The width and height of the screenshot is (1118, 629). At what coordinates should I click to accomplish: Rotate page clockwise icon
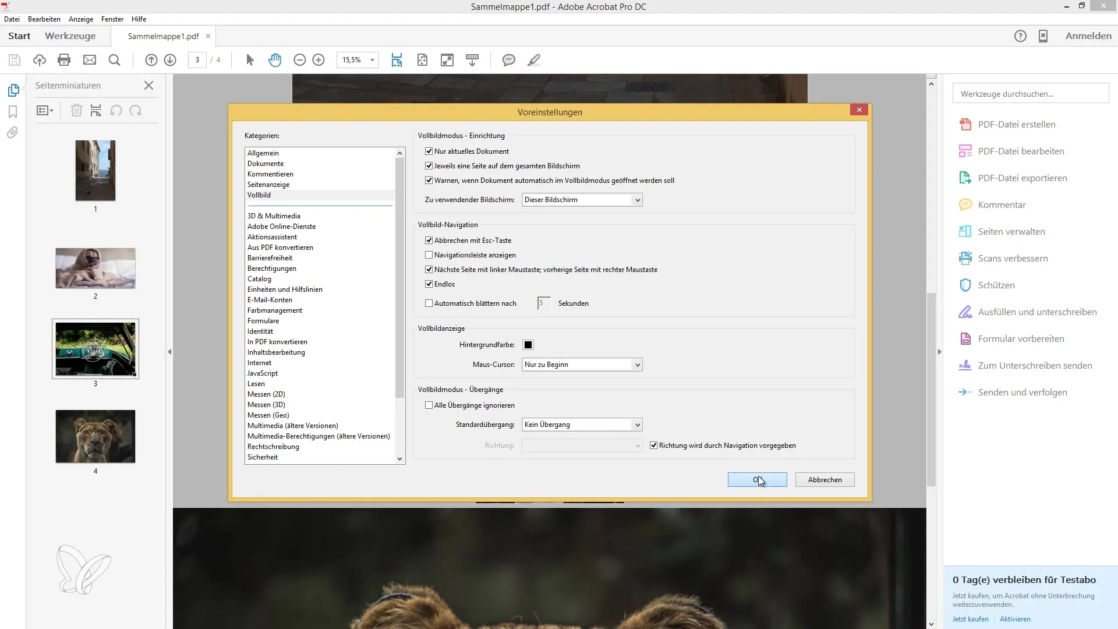pyautogui.click(x=136, y=111)
